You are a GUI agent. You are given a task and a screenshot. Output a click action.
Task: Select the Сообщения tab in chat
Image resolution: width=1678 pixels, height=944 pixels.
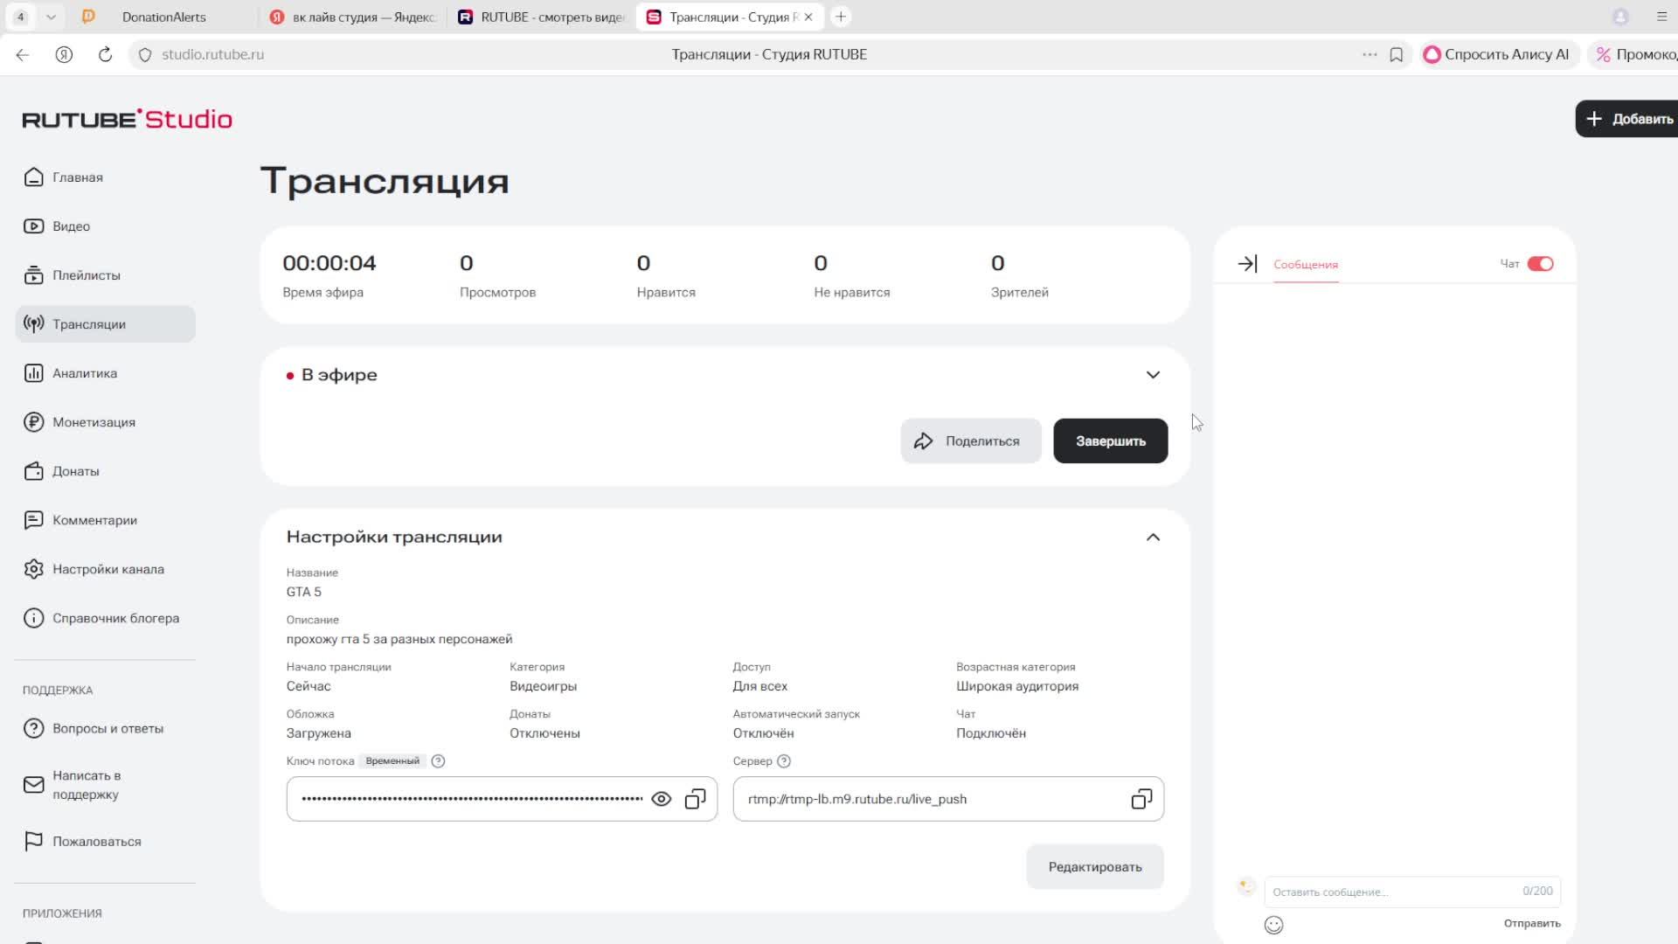[x=1305, y=265]
